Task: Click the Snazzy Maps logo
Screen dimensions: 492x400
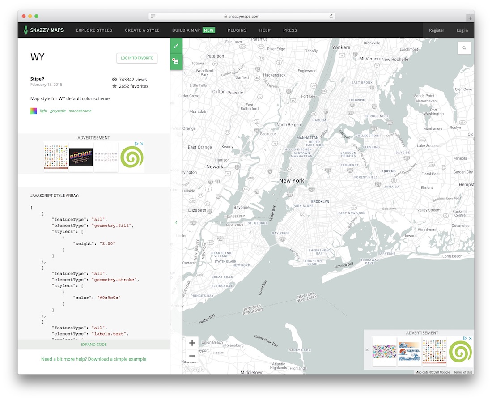Action: point(44,30)
